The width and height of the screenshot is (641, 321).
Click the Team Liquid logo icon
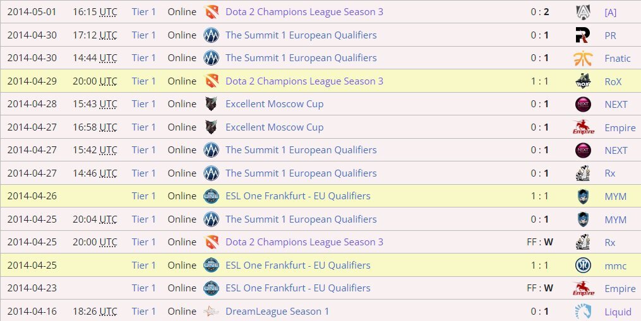(583, 311)
